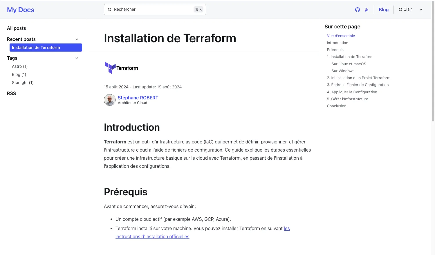Open the RSS feed icon in header
Viewport: 435px width, 255px height.
367,10
